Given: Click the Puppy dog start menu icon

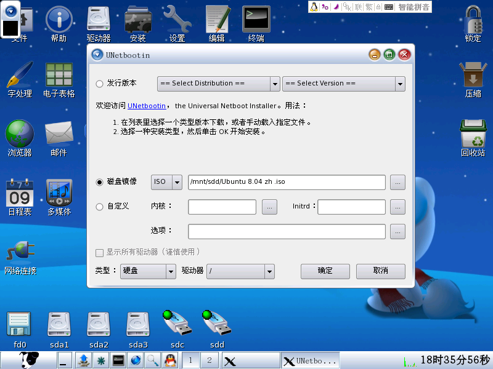Looking at the screenshot, I should click(29, 360).
